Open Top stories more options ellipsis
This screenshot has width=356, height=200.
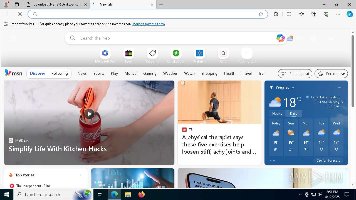pyautogui.click(x=79, y=175)
